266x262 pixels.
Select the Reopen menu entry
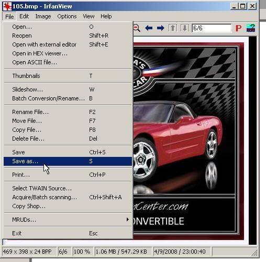(68, 36)
